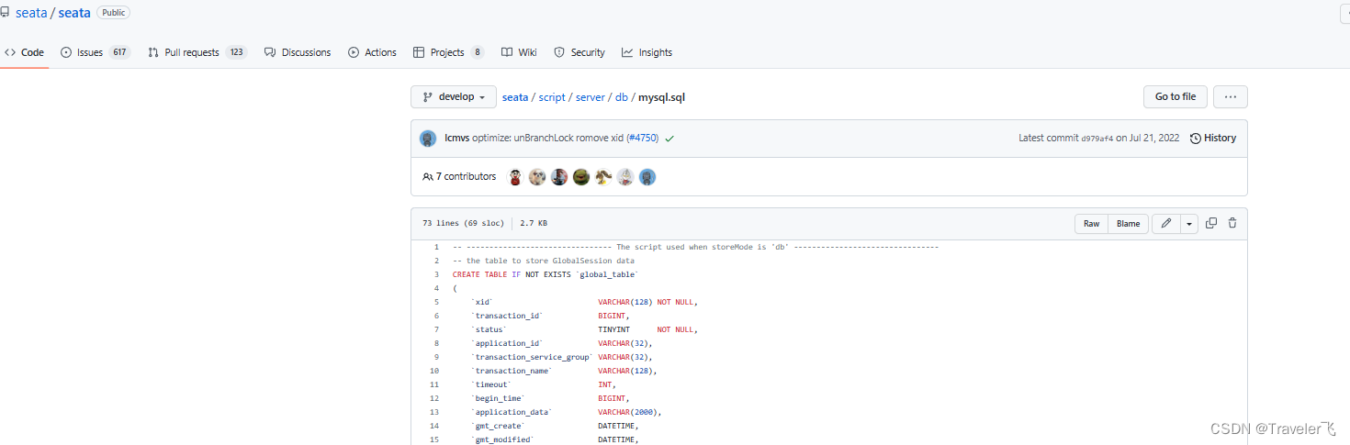This screenshot has width=1350, height=445.
Task: Click the trash delete file icon
Action: 1232,223
